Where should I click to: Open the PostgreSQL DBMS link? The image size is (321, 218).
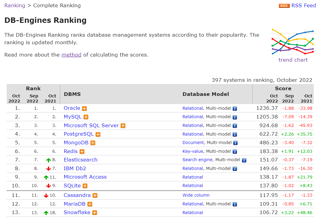(79, 134)
